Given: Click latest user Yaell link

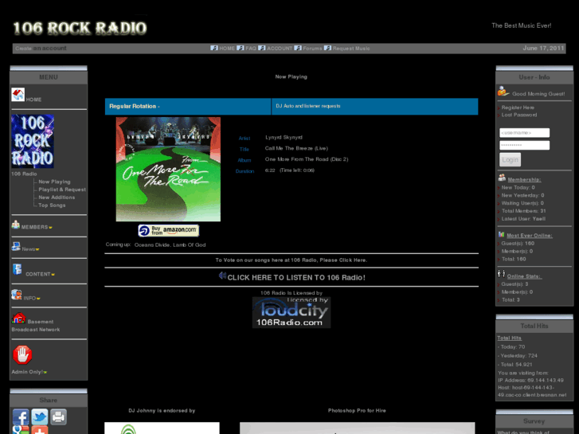Looking at the screenshot, I should (x=538, y=219).
